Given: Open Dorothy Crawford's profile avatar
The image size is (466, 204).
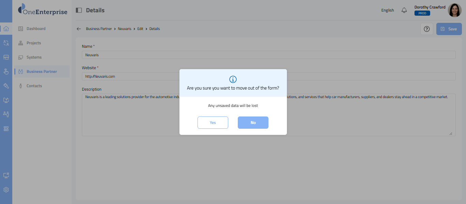Looking at the screenshot, I should (454, 10).
